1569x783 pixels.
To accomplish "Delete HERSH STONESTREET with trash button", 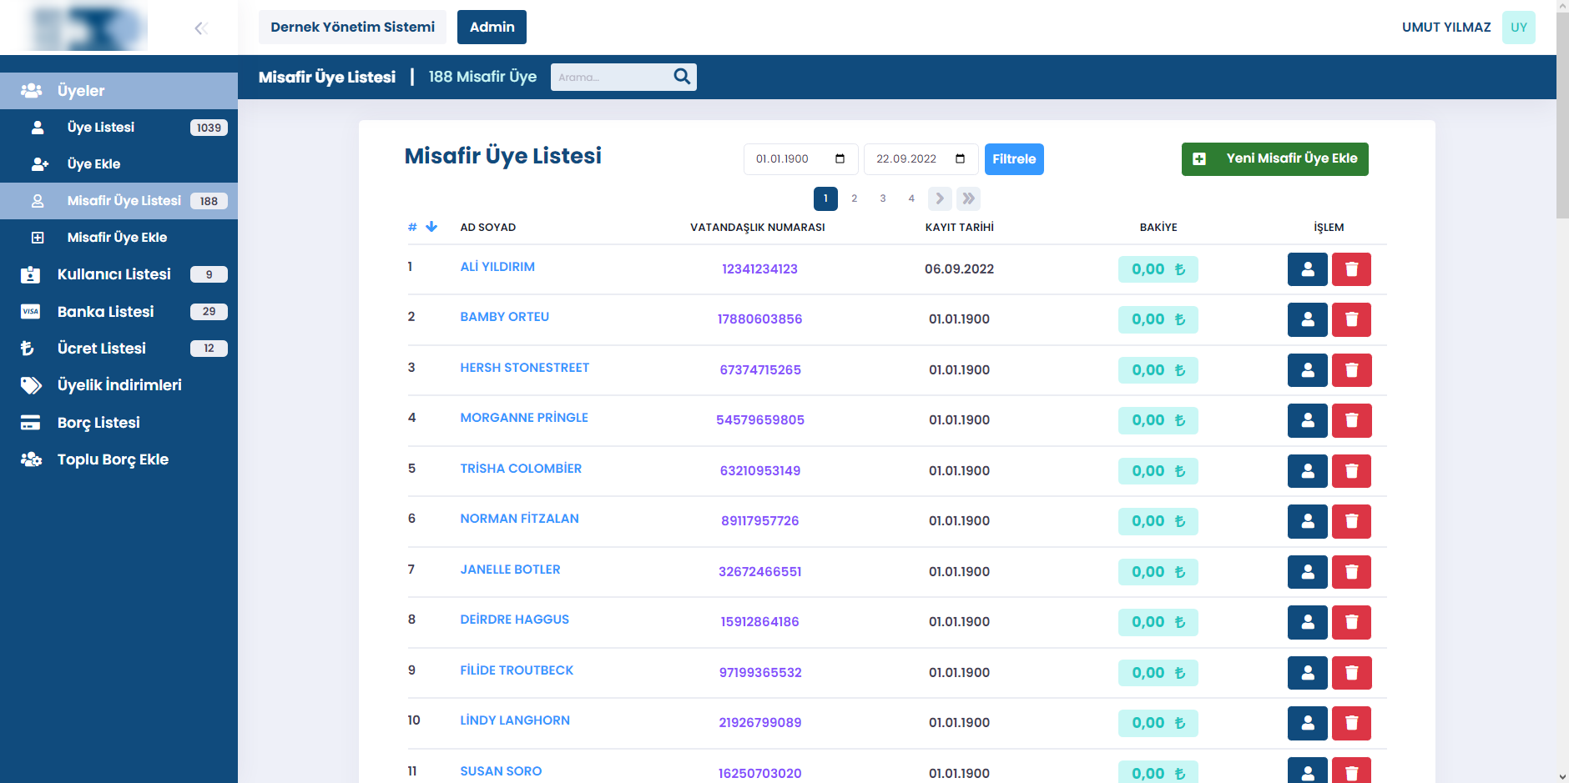I will tap(1351, 370).
